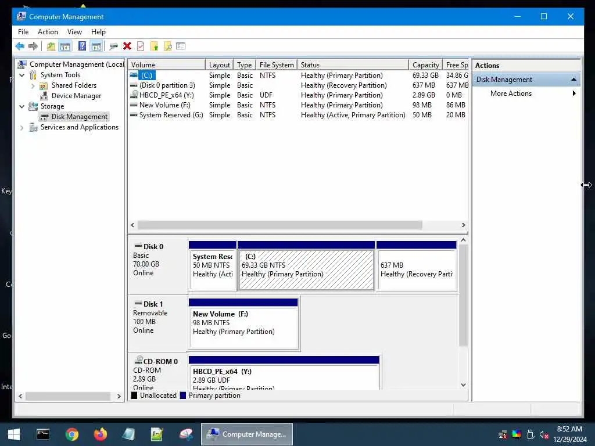Click the muted volume tray icon
This screenshot has width=595, height=446.
pyautogui.click(x=544, y=434)
